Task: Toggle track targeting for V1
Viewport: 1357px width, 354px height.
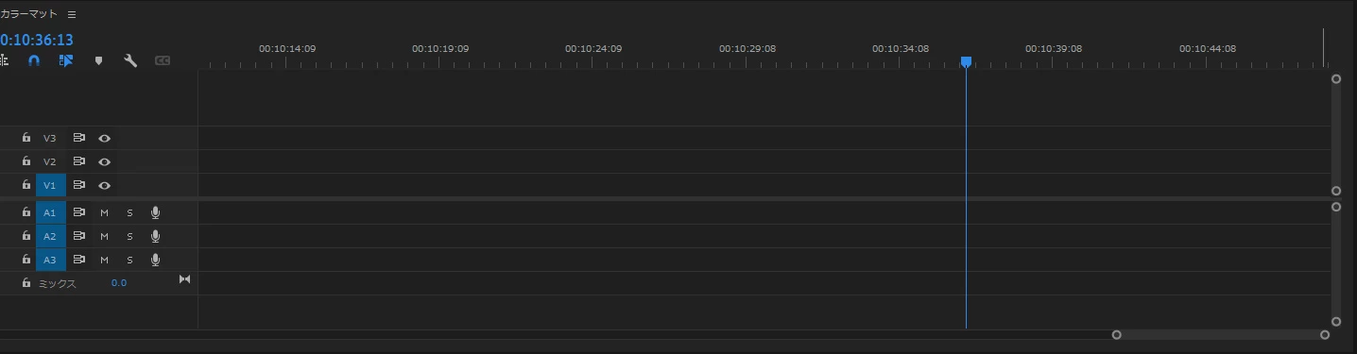Action: pos(50,185)
